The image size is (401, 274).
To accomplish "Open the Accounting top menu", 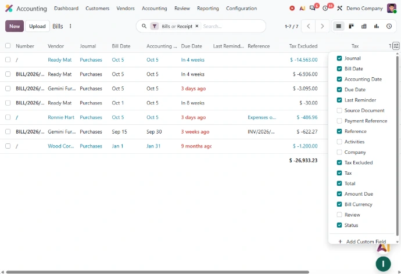I will point(155,9).
